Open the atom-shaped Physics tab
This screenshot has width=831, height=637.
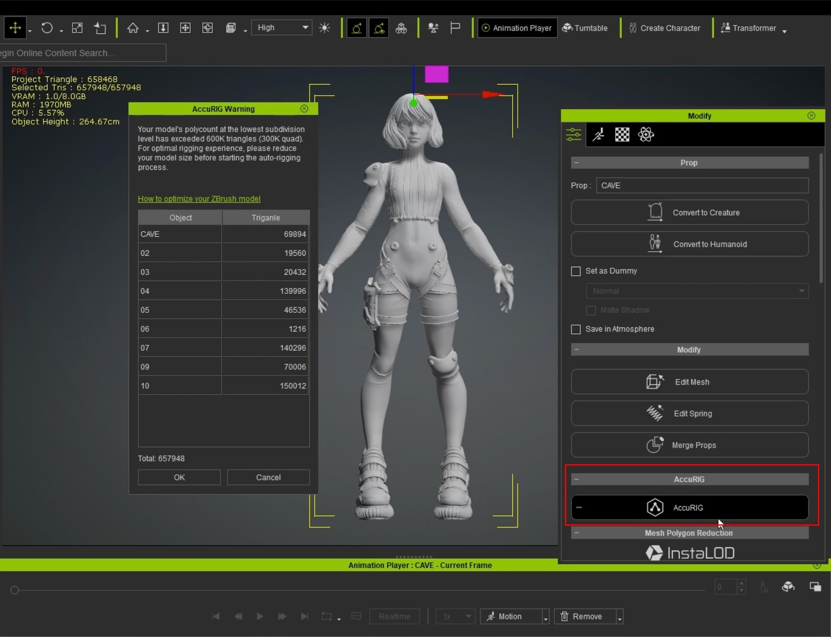pyautogui.click(x=646, y=135)
